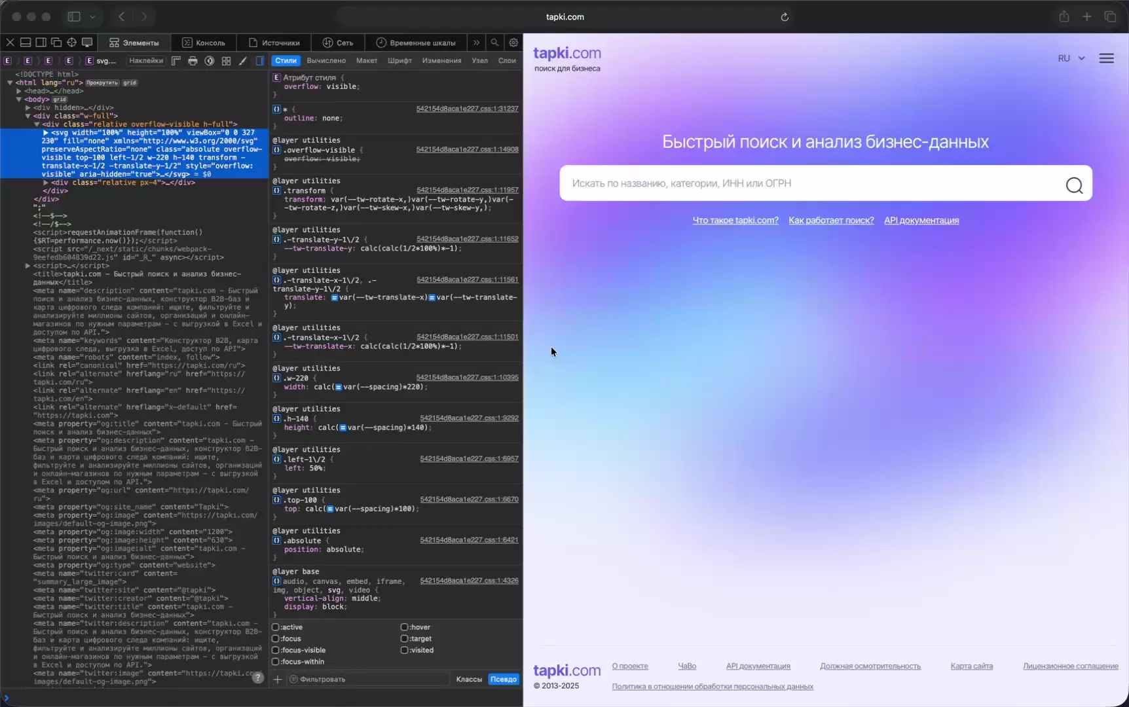
Task: Check the :active pseudo-class box
Action: click(x=276, y=627)
